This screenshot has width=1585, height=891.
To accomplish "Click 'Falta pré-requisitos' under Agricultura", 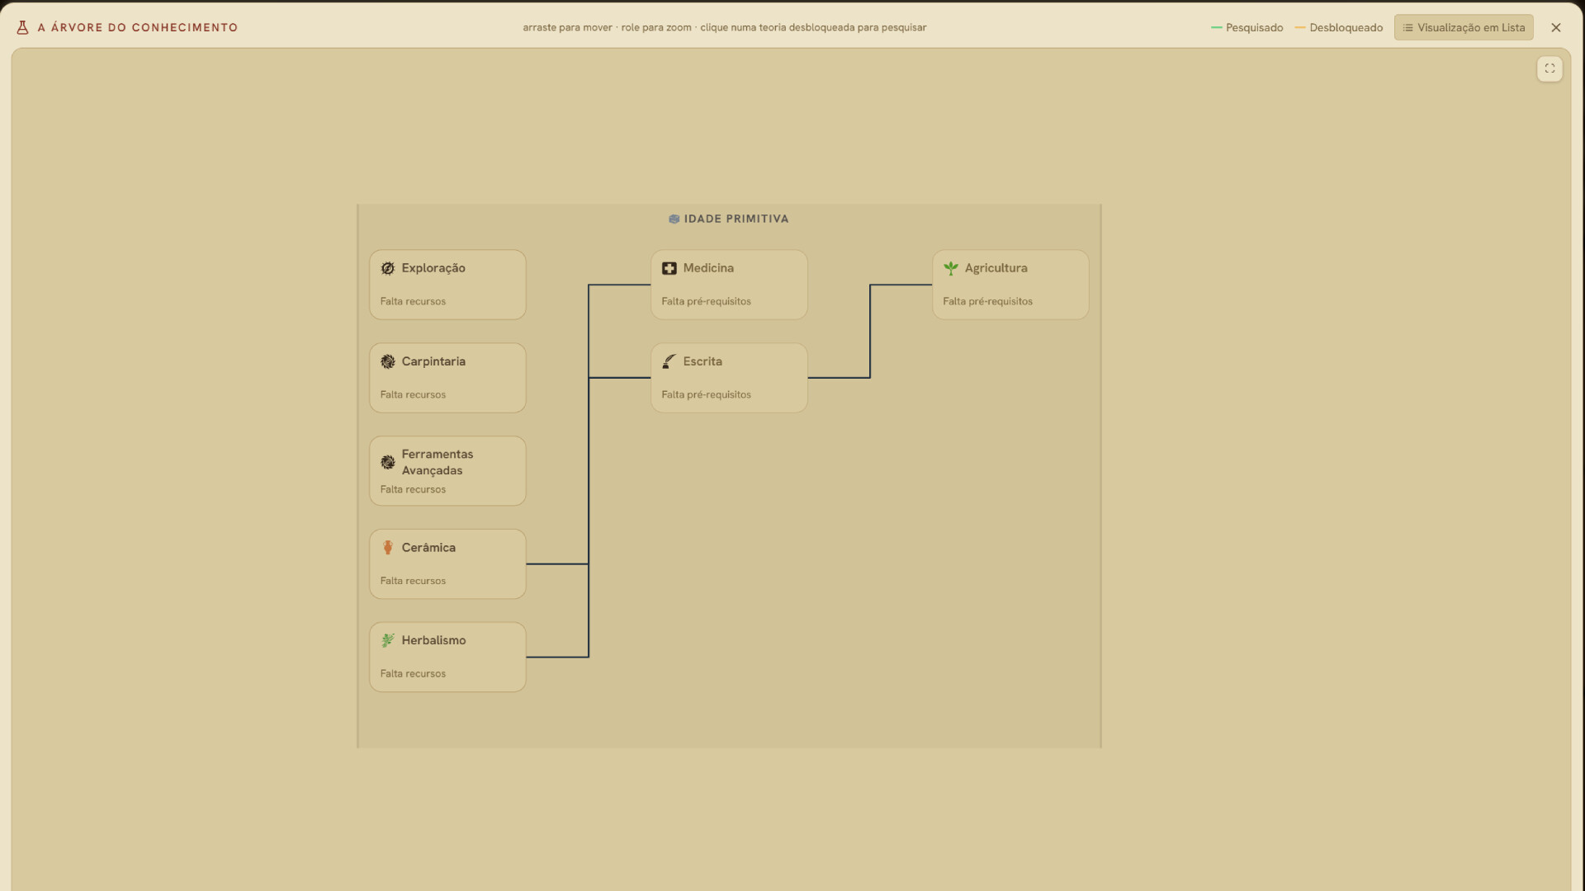I will pos(987,301).
